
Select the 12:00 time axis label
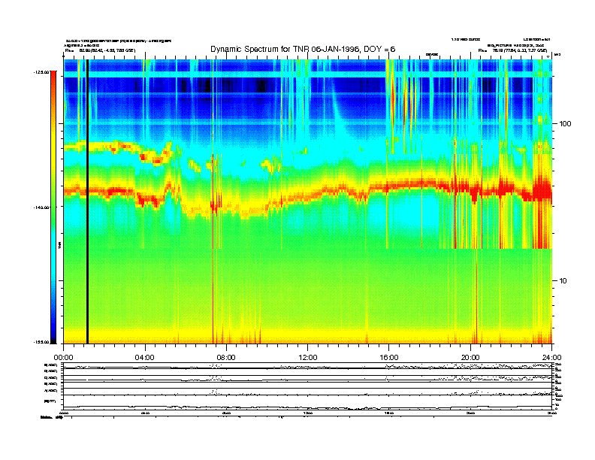308,358
